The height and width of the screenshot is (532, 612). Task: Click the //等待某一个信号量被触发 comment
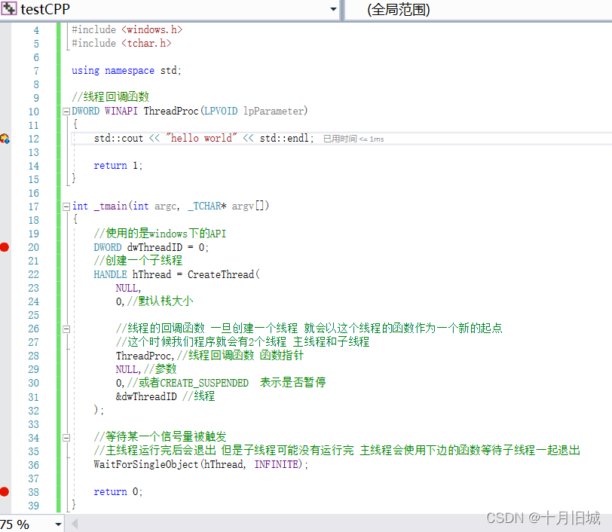pos(160,437)
